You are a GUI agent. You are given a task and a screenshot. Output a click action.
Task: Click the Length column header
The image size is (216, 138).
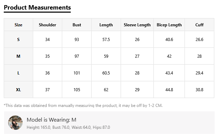point(106,25)
